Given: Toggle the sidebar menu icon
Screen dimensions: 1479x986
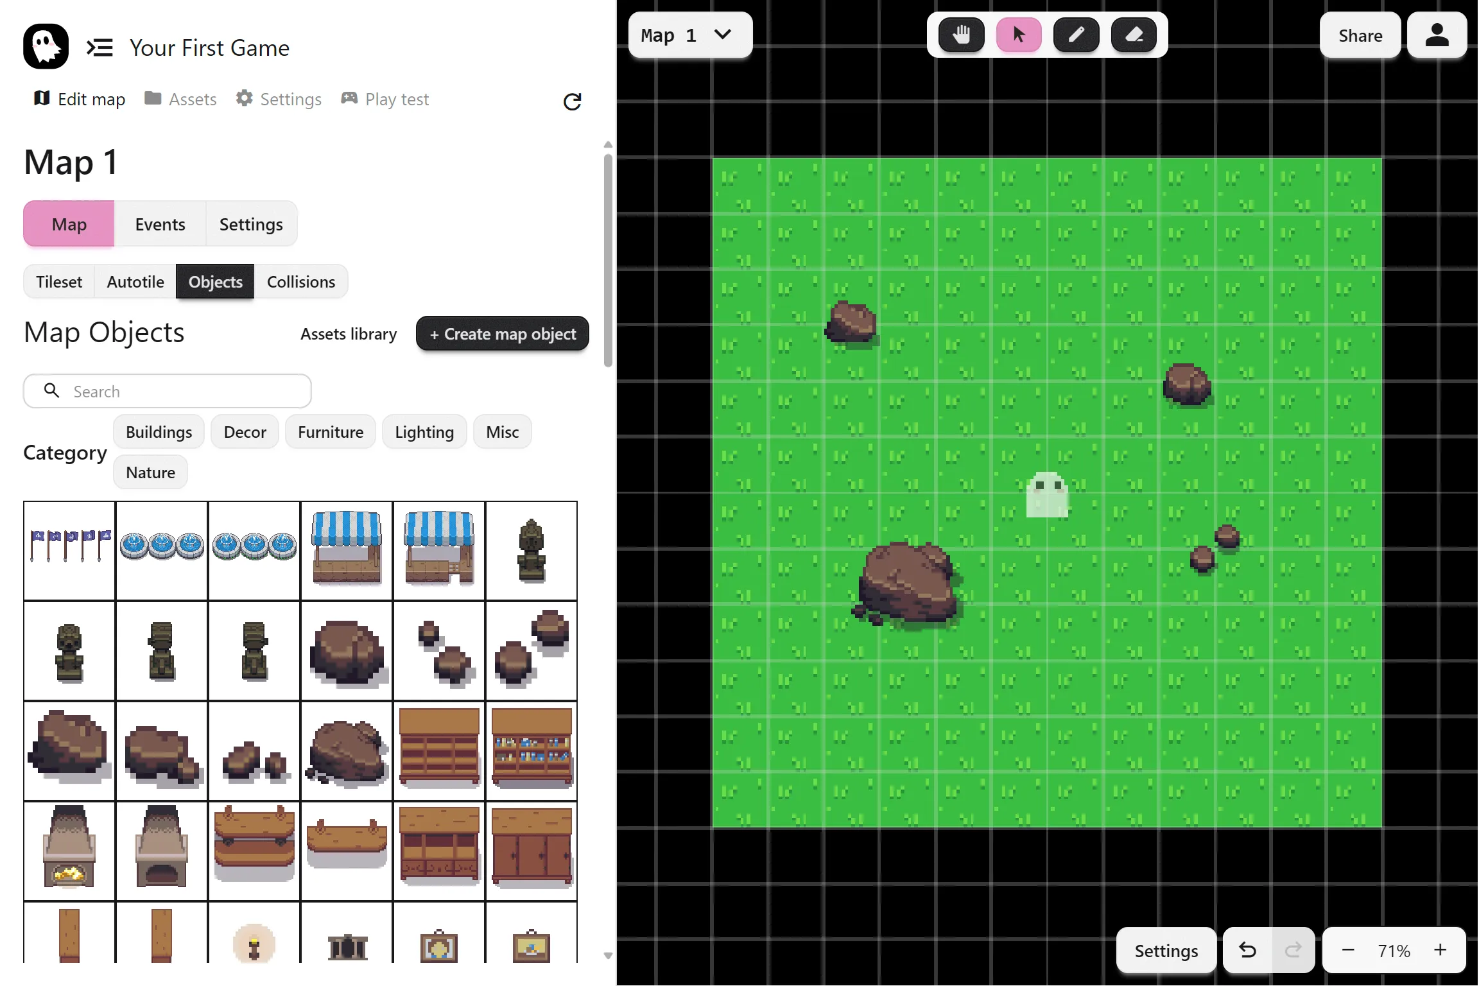Looking at the screenshot, I should pos(99,48).
